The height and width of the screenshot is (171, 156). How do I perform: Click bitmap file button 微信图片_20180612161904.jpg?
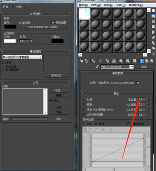click(x=116, y=83)
